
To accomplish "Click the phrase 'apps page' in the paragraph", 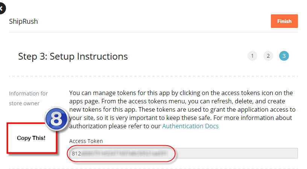I will tap(84, 101).
